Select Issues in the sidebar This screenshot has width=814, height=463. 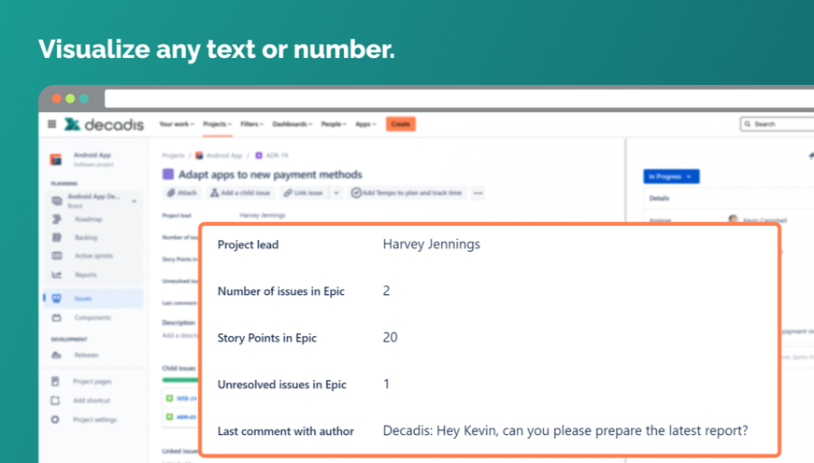(x=93, y=299)
